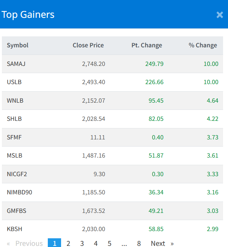The height and width of the screenshot is (247, 228).
Task: Go to page 4
Action: point(96,243)
